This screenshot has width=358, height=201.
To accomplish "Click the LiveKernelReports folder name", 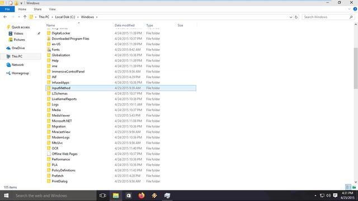I will coord(64,99).
